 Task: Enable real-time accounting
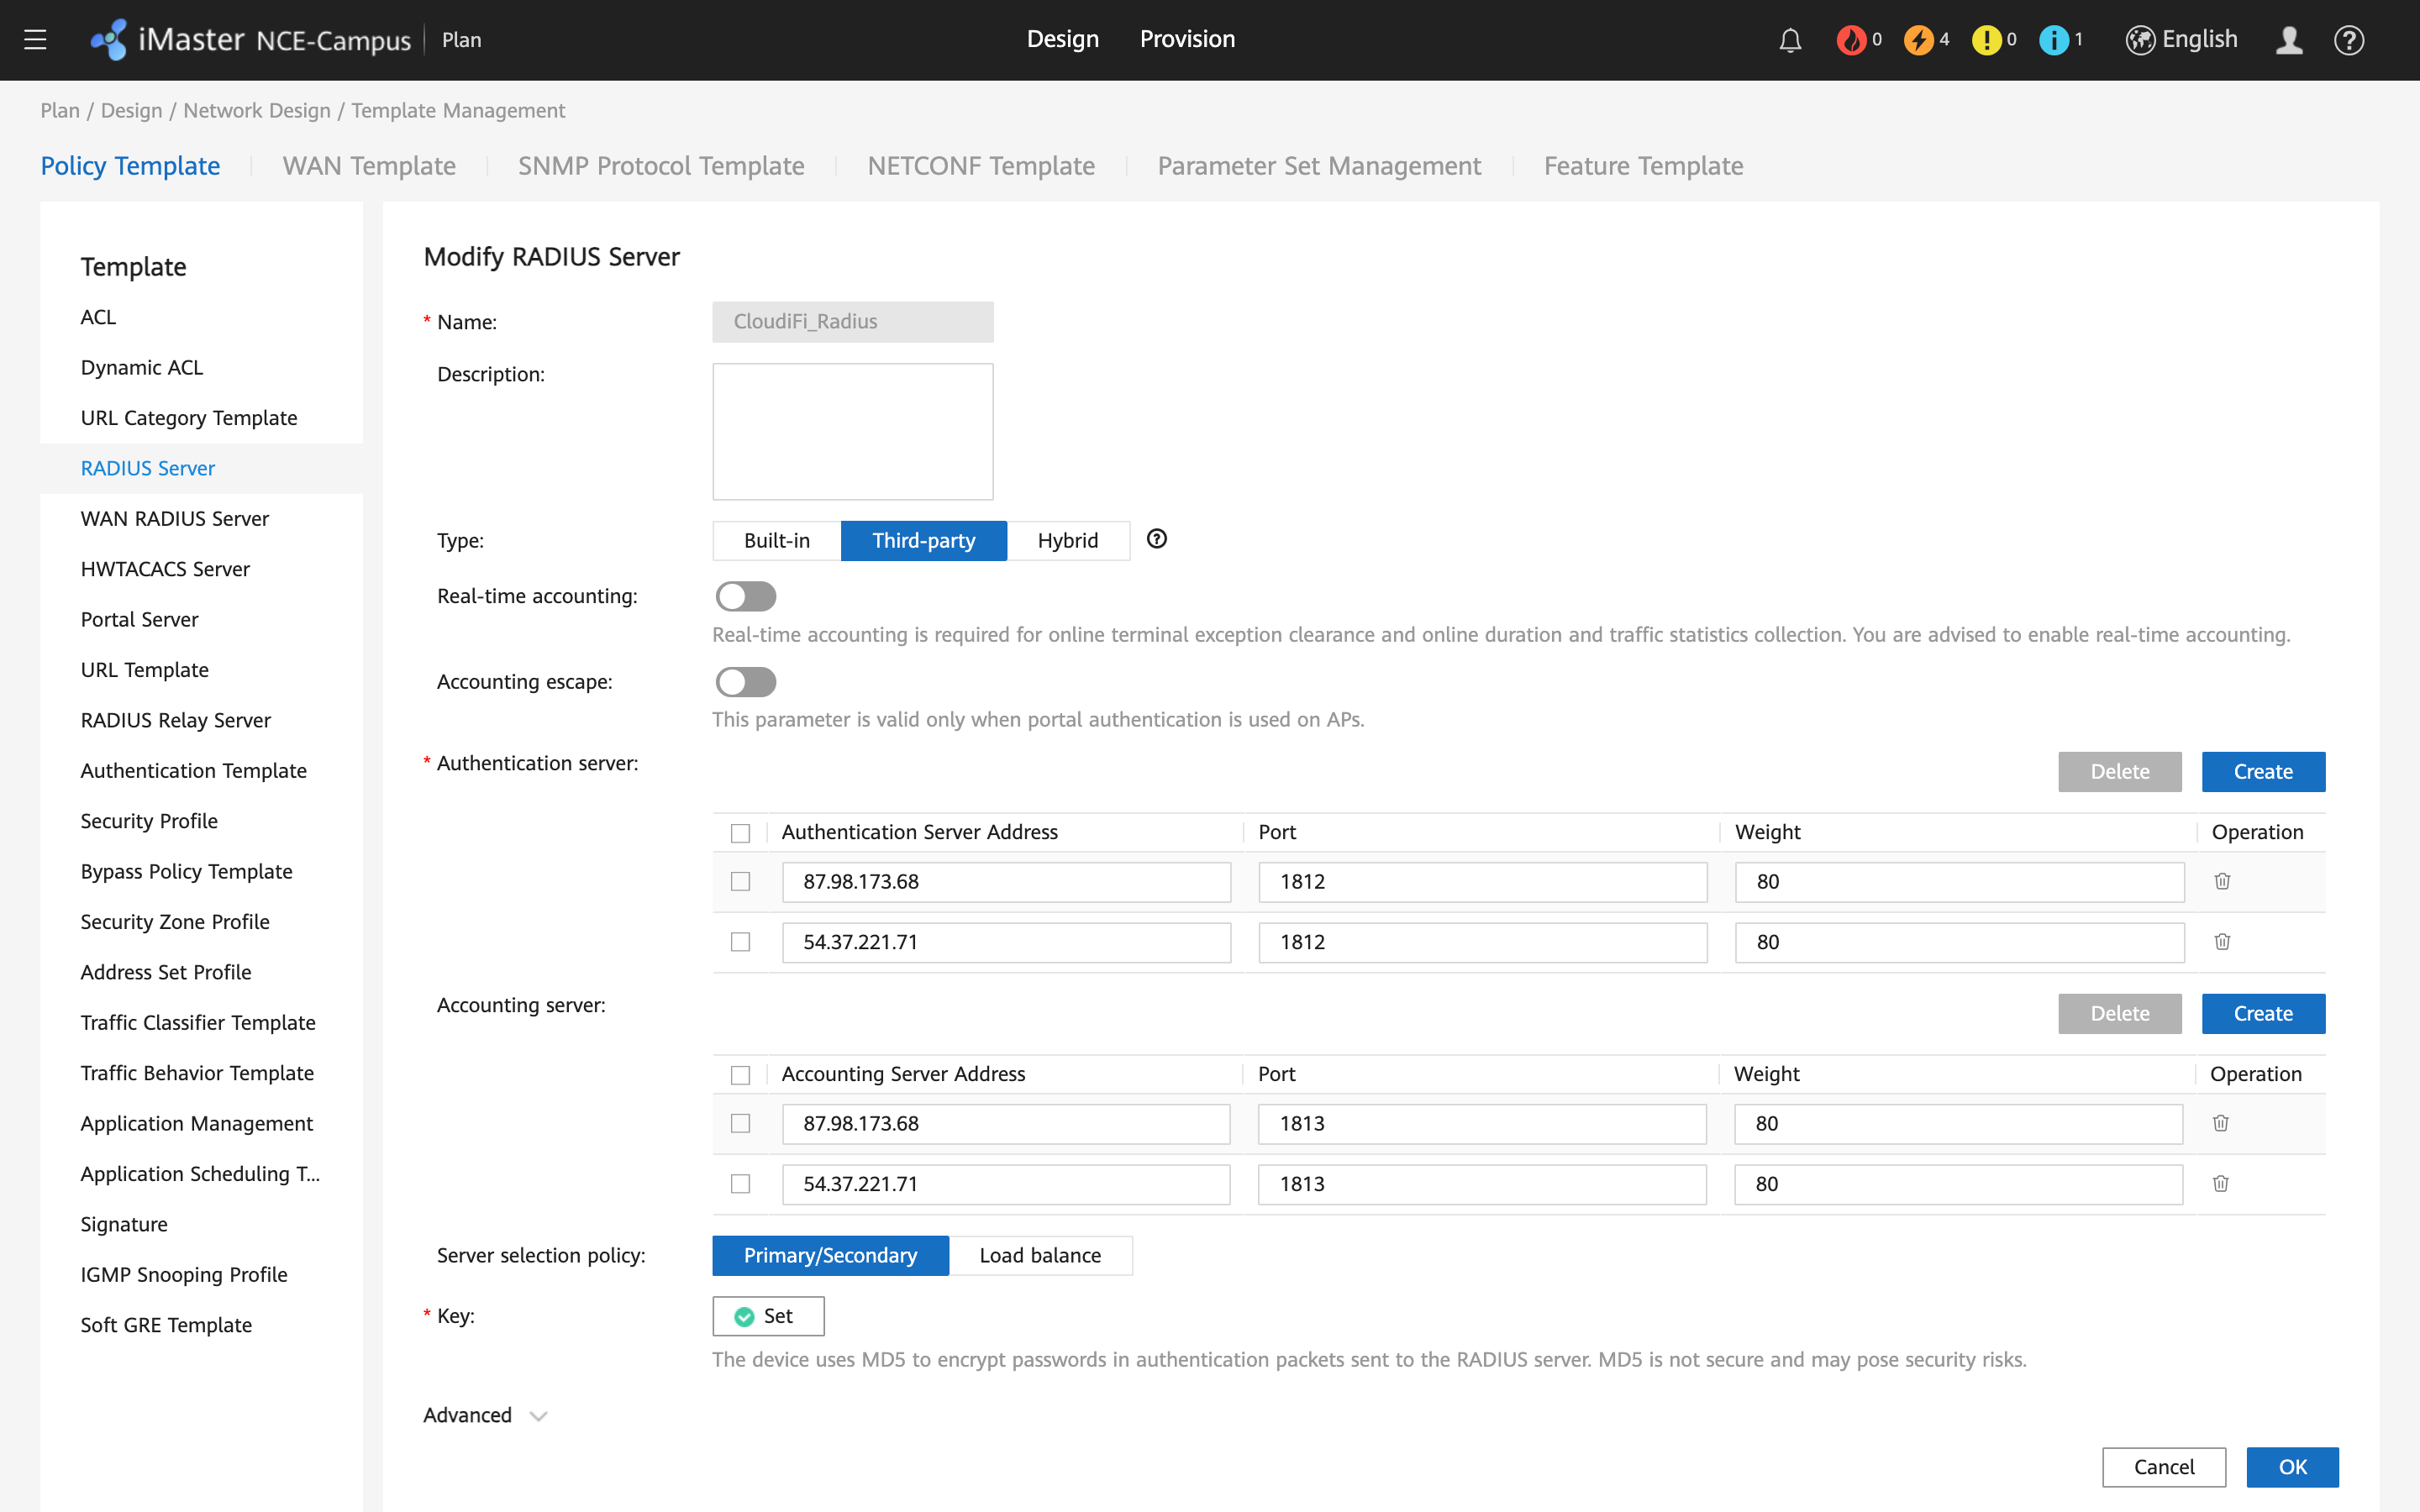[745, 596]
